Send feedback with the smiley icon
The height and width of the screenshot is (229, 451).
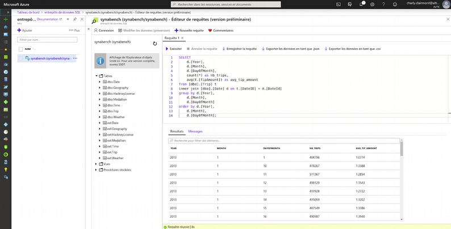(x=395, y=5)
